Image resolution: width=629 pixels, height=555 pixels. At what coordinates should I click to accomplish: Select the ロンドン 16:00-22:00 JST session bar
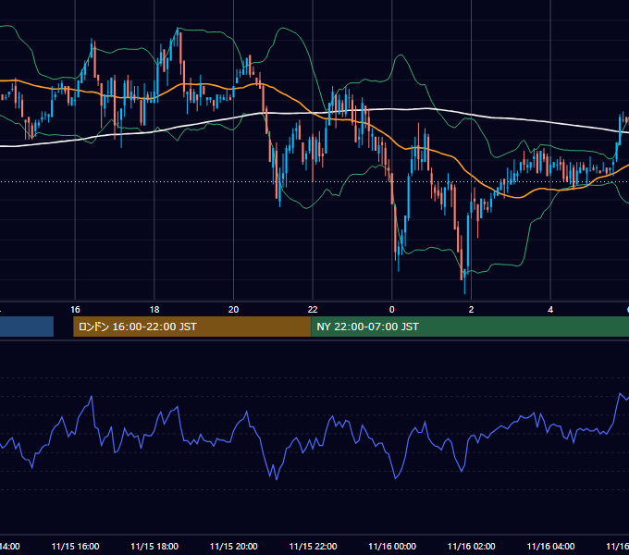point(191,327)
